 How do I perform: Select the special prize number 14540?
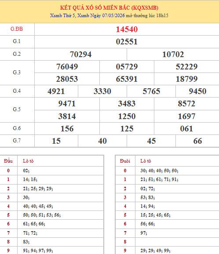(127, 29)
